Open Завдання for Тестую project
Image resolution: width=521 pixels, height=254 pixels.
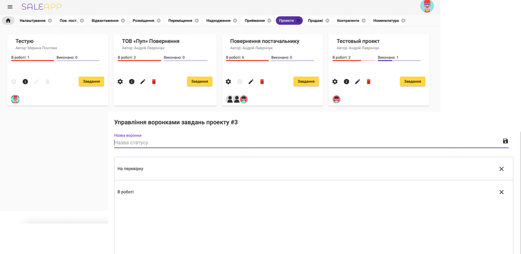pyautogui.click(x=92, y=82)
